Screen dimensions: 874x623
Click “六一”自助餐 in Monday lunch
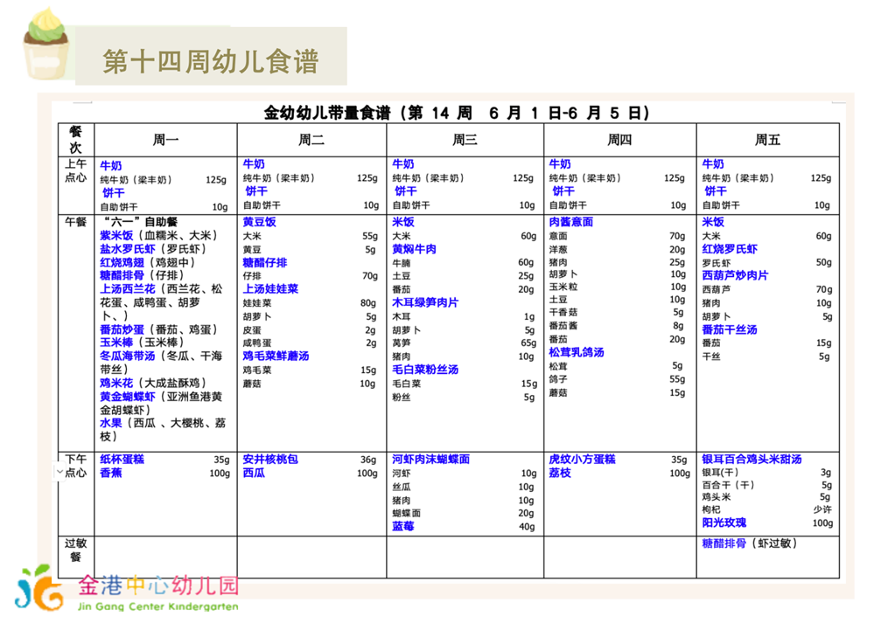click(x=141, y=222)
